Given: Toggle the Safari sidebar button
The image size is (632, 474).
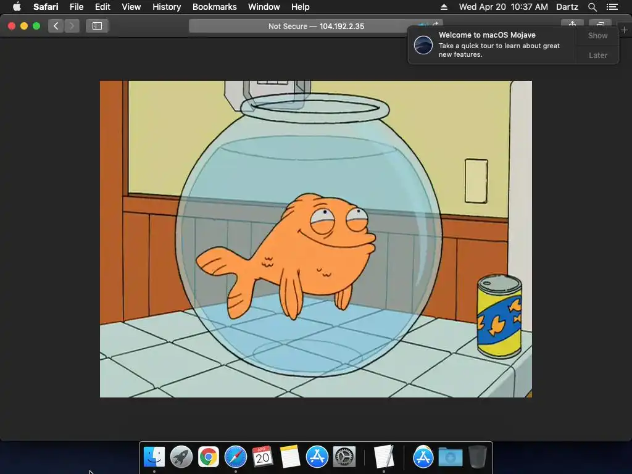Looking at the screenshot, I should click(97, 26).
